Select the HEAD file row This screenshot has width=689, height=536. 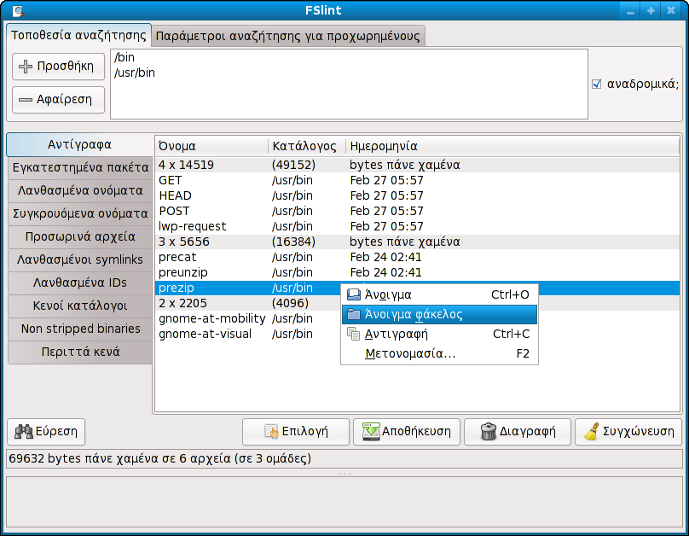coord(417,195)
